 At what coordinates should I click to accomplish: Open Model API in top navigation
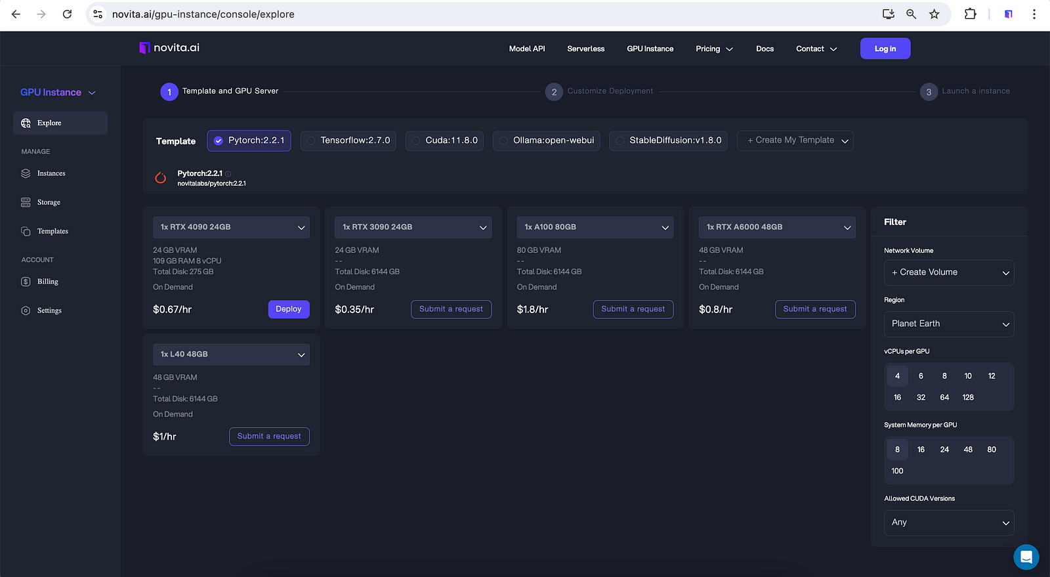(x=527, y=49)
